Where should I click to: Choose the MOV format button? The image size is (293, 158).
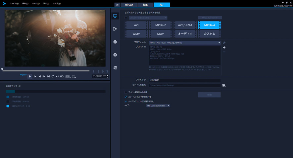161,34
